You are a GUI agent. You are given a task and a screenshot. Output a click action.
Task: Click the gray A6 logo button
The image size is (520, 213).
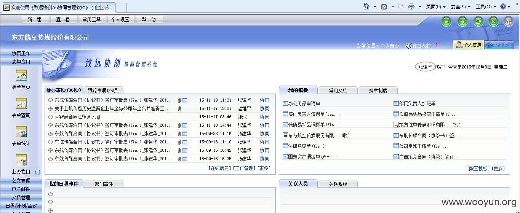(x=509, y=22)
